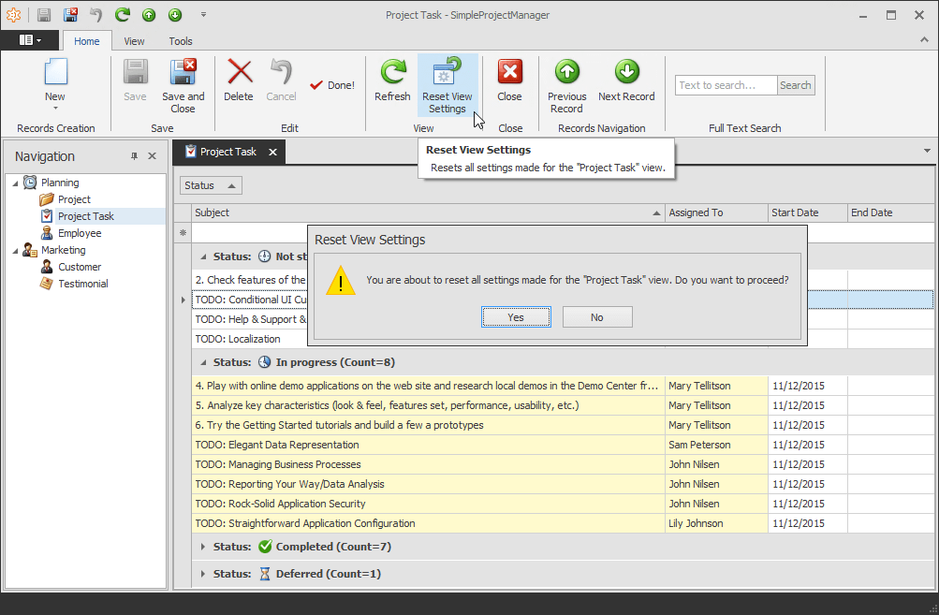Click the full text search field
This screenshot has width=939, height=615.
coord(726,85)
